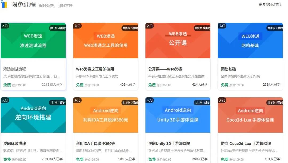This screenshot has width=288, height=163.
Task: Click the 网络基础 course title
Action: [228, 69]
